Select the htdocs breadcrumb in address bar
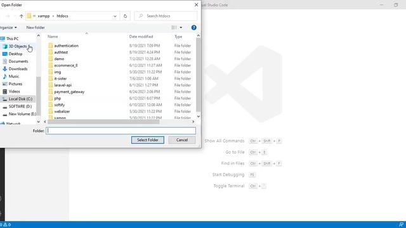The width and height of the screenshot is (406, 228). coord(62,16)
